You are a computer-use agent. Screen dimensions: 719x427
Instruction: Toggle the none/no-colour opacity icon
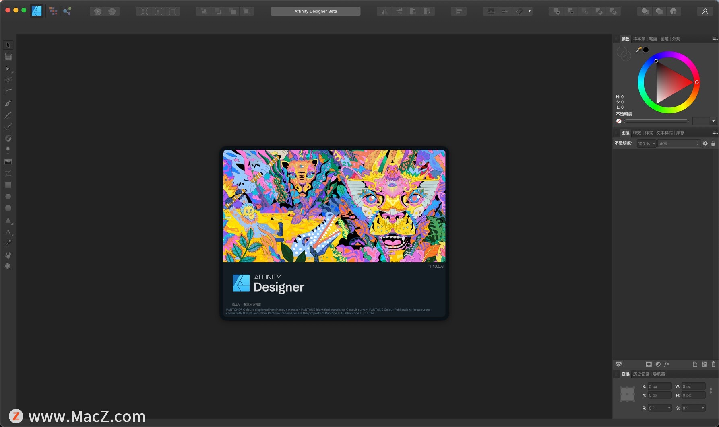tap(619, 121)
